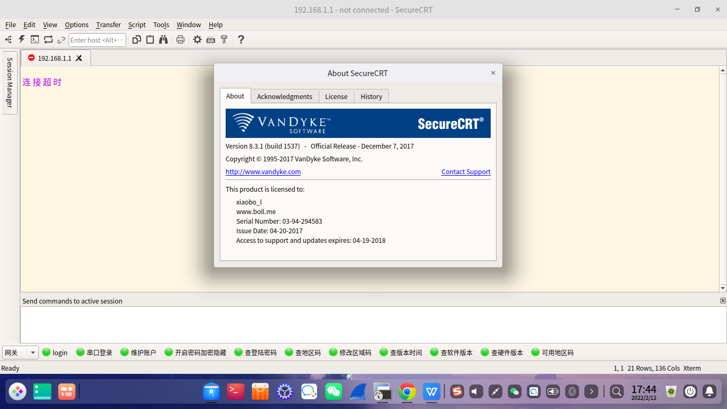Click the 查硬件版本 button
The height and width of the screenshot is (409, 727).
pos(502,353)
